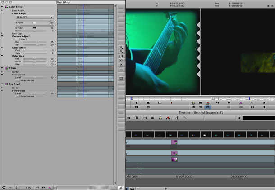Viewport: 275px width, 190px height.
Task: Click the purple effect icon on middle track
Action: tap(174, 153)
